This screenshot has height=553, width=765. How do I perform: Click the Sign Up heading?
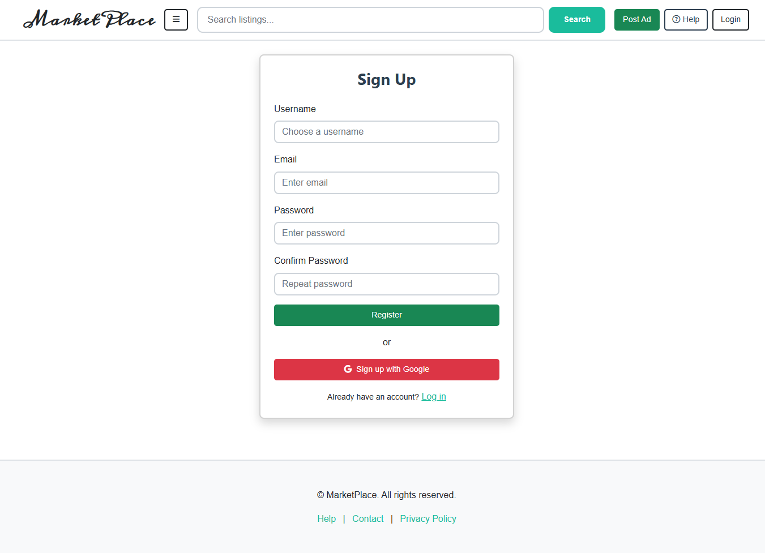coord(386,80)
